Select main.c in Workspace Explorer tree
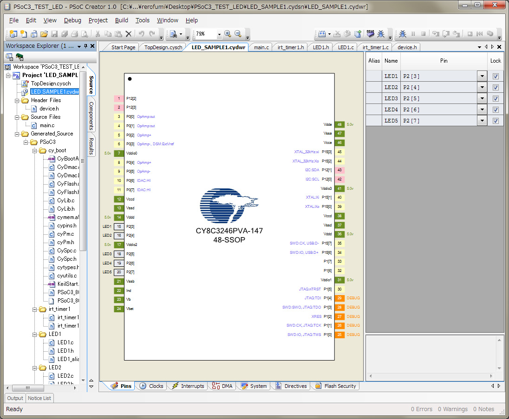This screenshot has height=419, width=509. (47, 125)
